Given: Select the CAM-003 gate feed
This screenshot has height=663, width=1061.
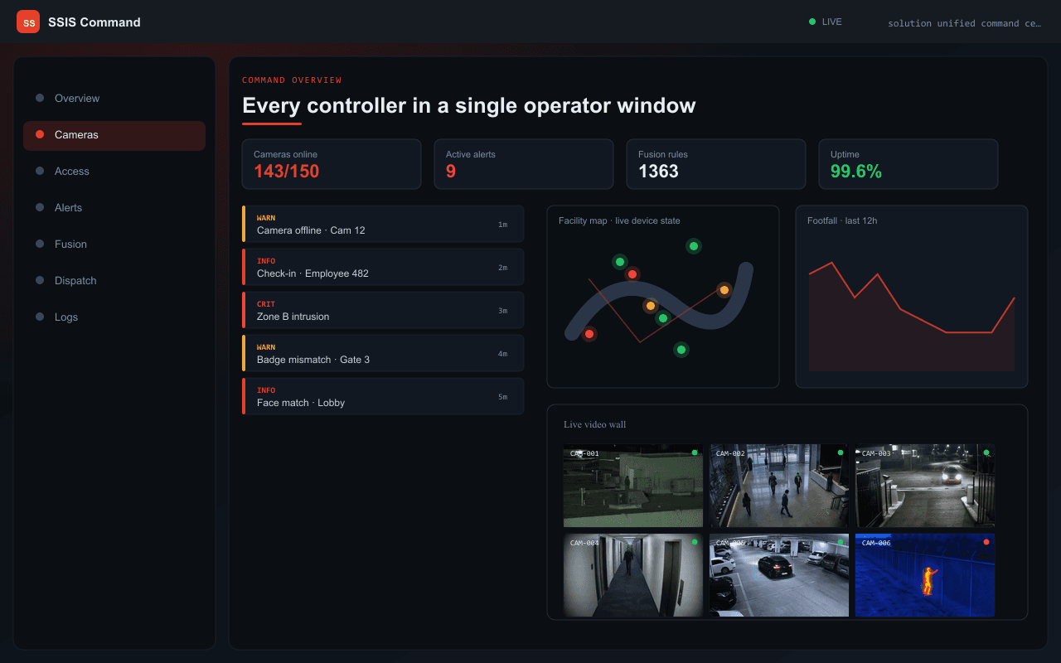Looking at the screenshot, I should tap(925, 486).
